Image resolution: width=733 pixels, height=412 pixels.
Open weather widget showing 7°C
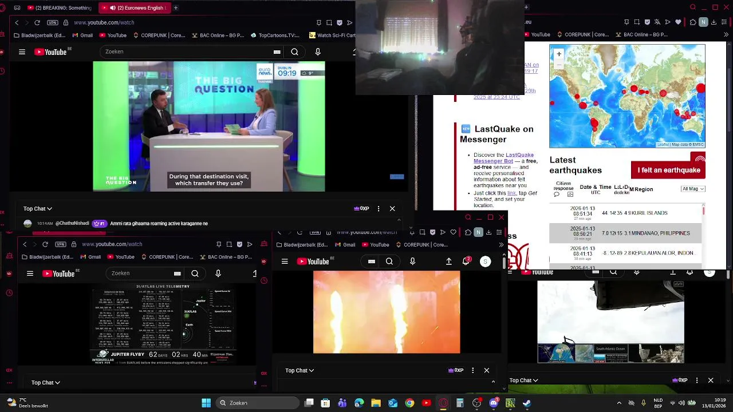pyautogui.click(x=27, y=403)
